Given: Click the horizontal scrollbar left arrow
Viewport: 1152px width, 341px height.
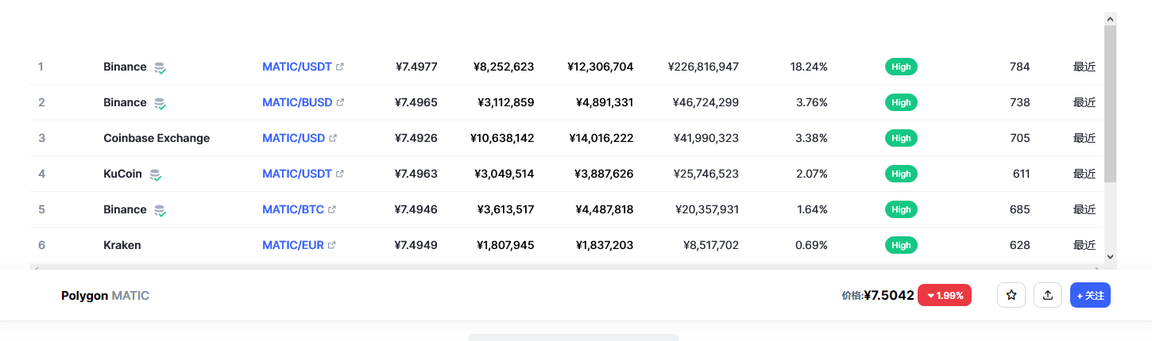Looking at the screenshot, I should click(x=36, y=270).
